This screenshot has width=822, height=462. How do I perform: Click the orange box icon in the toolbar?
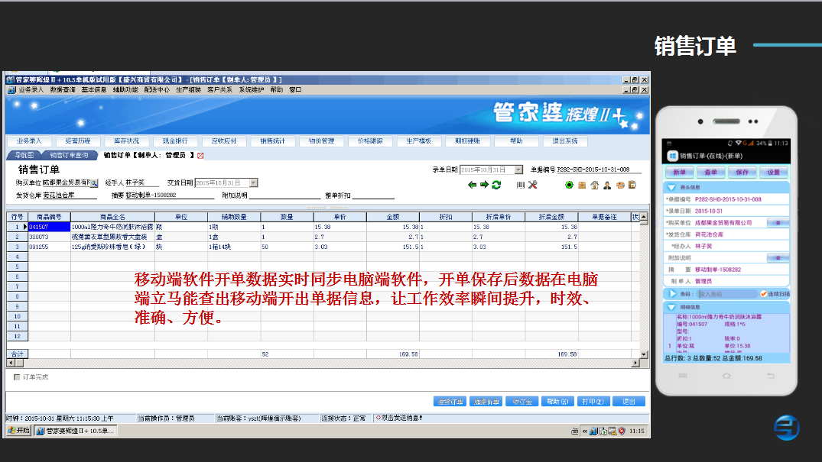click(x=582, y=185)
